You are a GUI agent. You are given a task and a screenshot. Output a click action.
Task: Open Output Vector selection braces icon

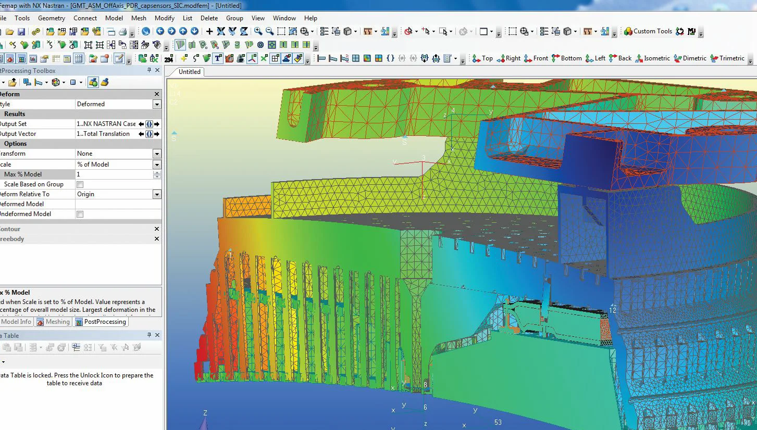tap(149, 134)
